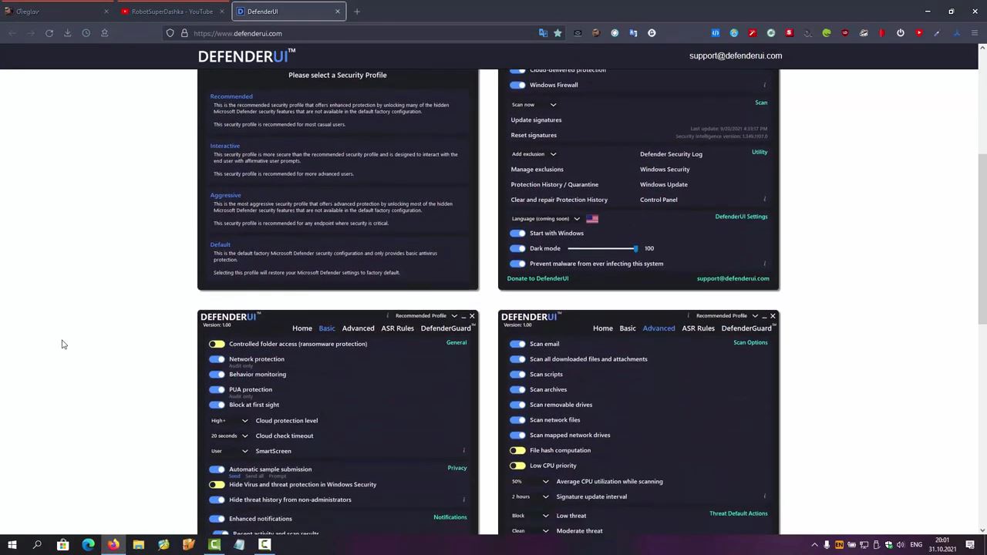Toggle the Behavior monitoring switch
This screenshot has height=555, width=987.
point(217,375)
